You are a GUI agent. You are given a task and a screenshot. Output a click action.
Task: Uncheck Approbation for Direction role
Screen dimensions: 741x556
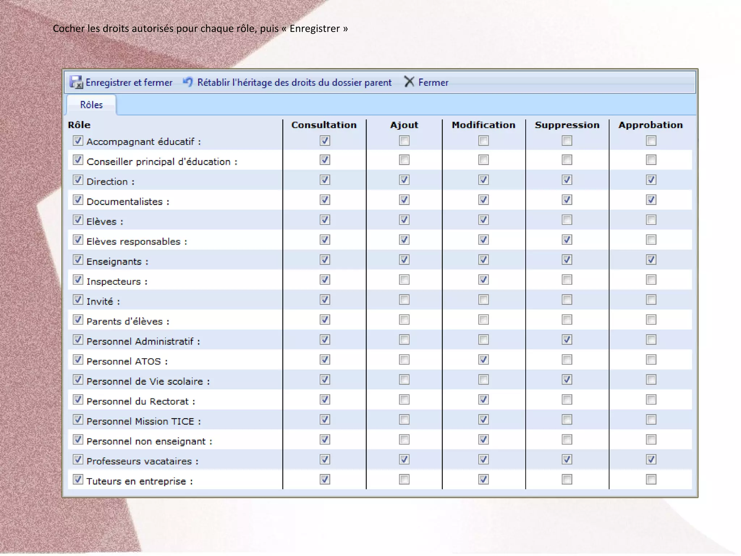[x=651, y=180]
